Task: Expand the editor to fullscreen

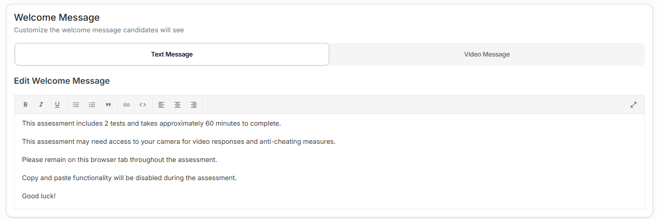Action: 633,105
